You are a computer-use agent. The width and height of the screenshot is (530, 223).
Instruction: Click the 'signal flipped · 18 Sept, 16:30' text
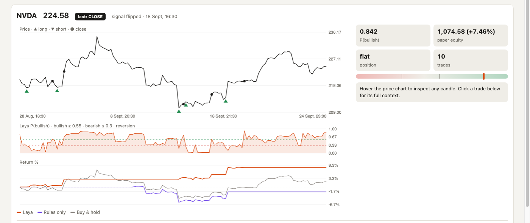(x=145, y=17)
